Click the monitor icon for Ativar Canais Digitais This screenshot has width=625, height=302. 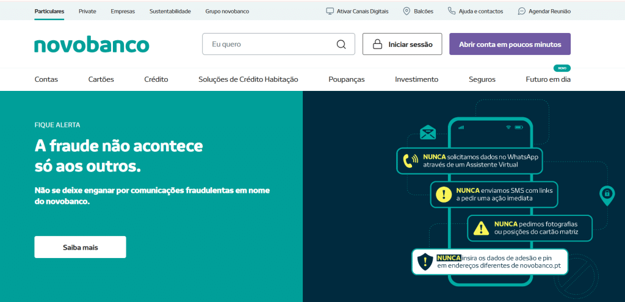330,11
